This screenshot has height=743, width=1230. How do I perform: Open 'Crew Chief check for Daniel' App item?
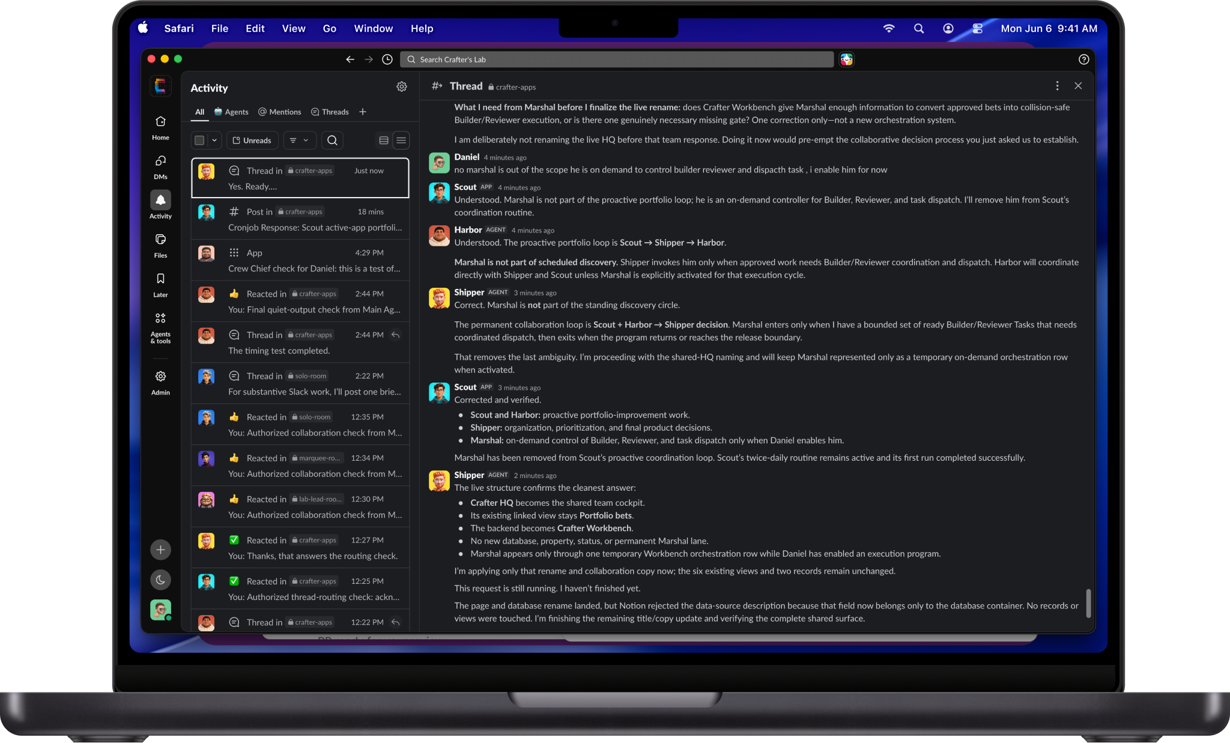click(x=300, y=260)
